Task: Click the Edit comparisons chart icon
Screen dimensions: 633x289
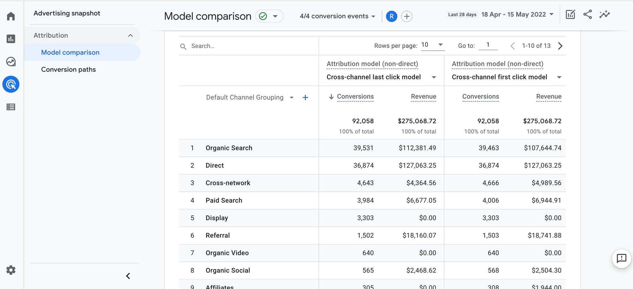Action: (570, 15)
